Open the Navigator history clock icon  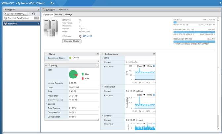point(34,14)
